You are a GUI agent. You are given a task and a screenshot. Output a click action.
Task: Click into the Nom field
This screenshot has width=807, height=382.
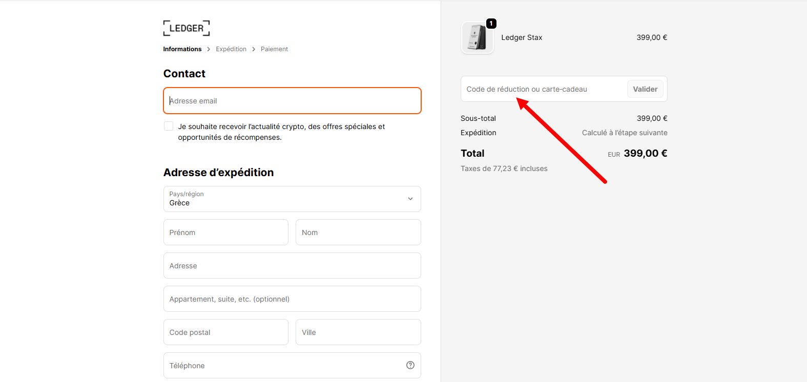358,232
